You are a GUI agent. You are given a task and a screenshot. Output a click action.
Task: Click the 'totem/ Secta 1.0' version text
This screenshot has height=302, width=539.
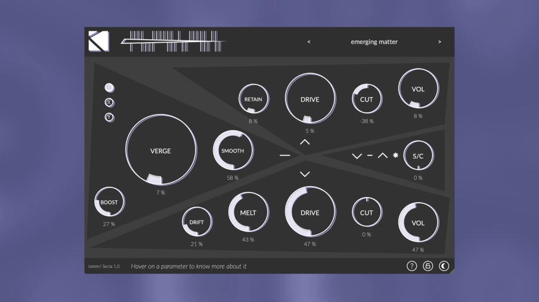point(103,266)
